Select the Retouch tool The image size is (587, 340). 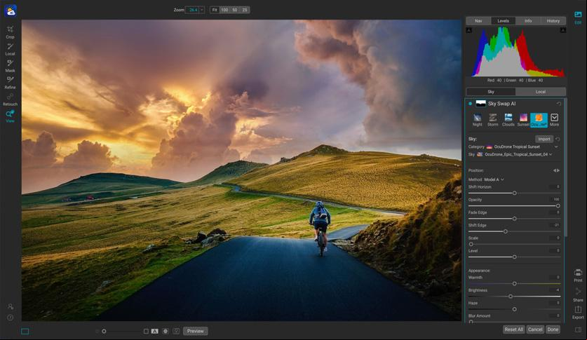10,99
